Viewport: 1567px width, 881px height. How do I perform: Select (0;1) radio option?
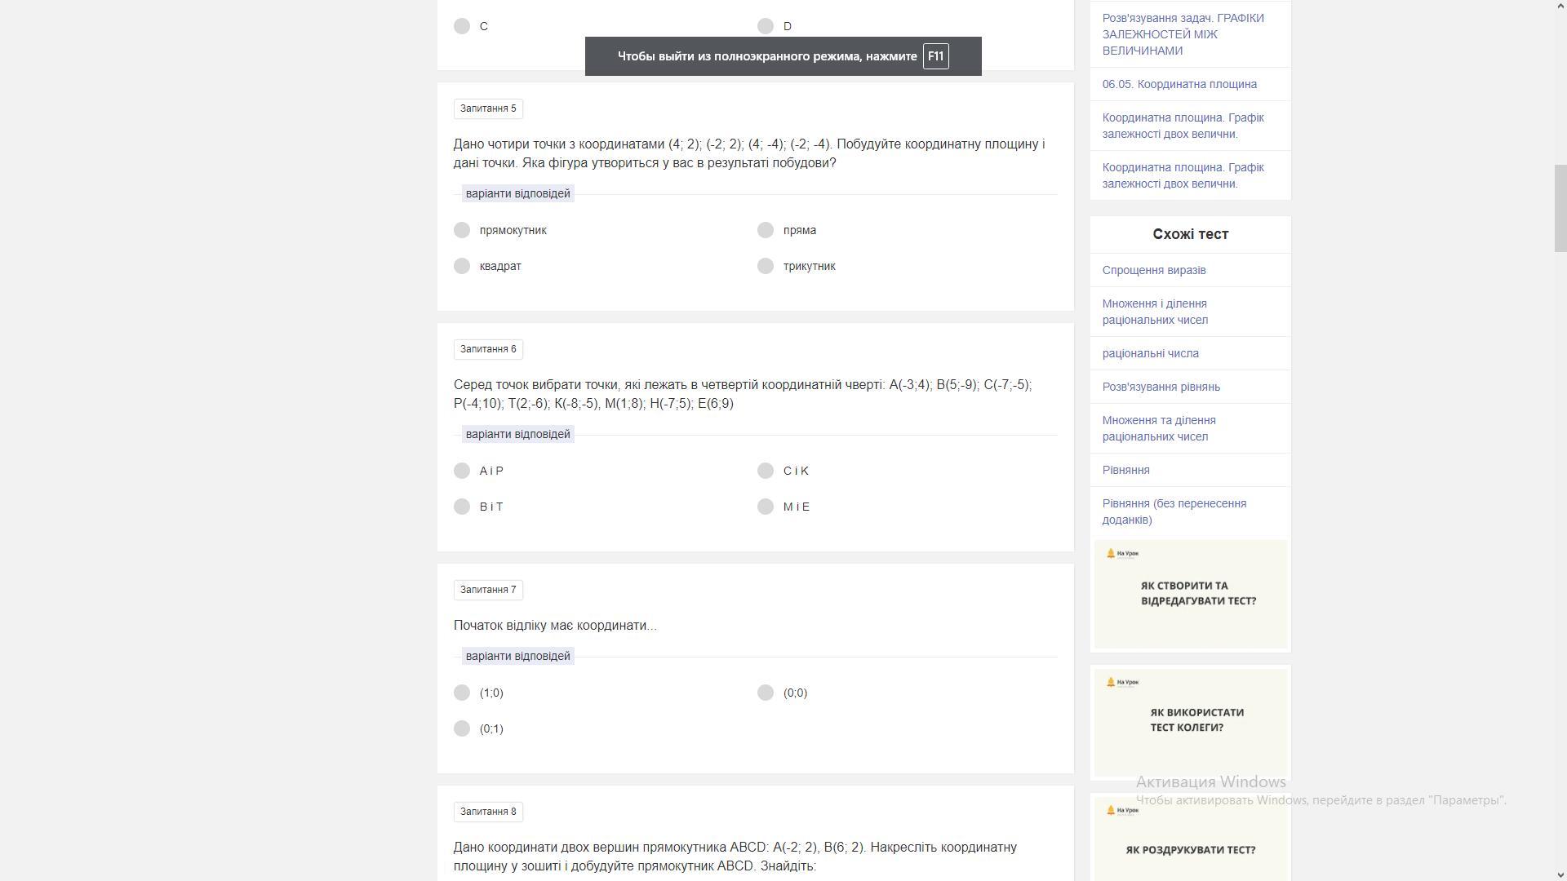(x=462, y=728)
